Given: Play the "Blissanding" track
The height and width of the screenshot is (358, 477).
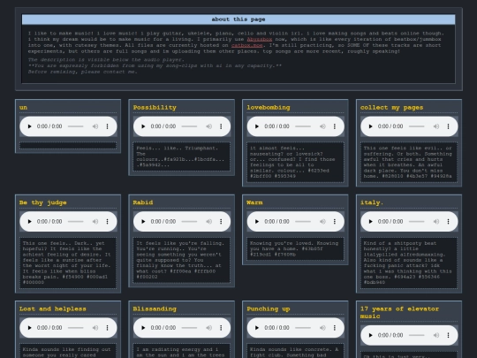Looking at the screenshot, I should pos(143,328).
